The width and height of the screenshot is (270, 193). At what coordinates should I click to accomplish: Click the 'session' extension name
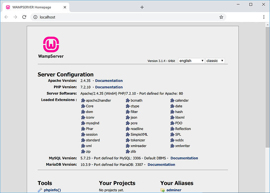[x=91, y=134]
